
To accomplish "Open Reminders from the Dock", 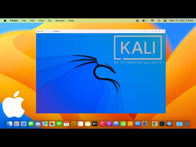I will point(81,124).
